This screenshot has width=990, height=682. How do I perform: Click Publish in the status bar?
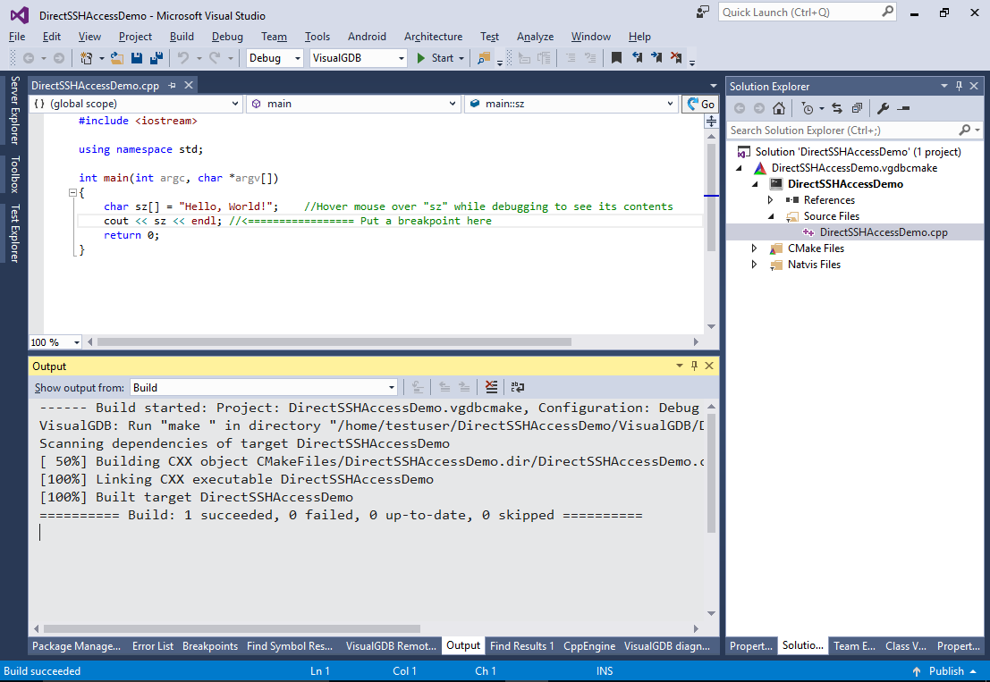pyautogui.click(x=946, y=671)
